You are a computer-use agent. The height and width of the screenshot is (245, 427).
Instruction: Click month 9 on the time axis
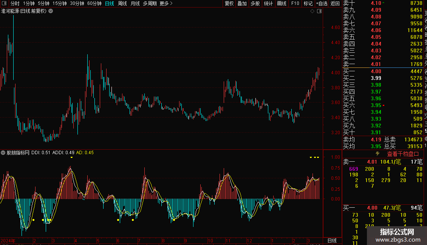[186, 240]
